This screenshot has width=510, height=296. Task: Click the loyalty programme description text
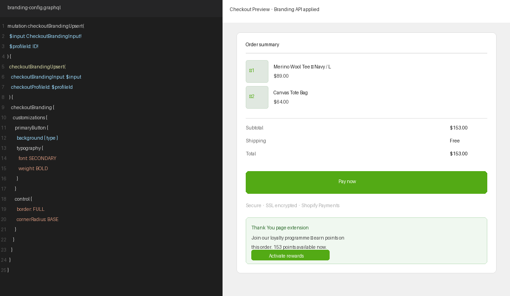(x=298, y=242)
